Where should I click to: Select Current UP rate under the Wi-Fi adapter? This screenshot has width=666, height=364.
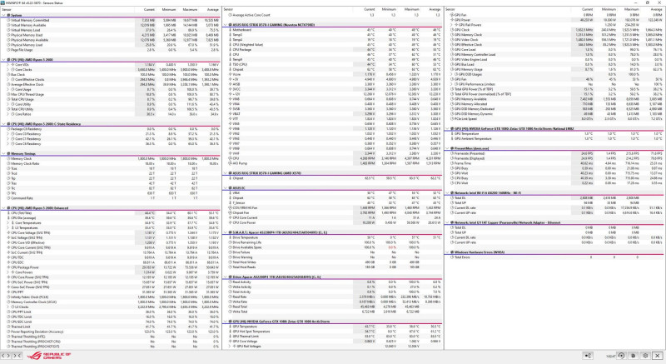pyautogui.click(x=554, y=212)
